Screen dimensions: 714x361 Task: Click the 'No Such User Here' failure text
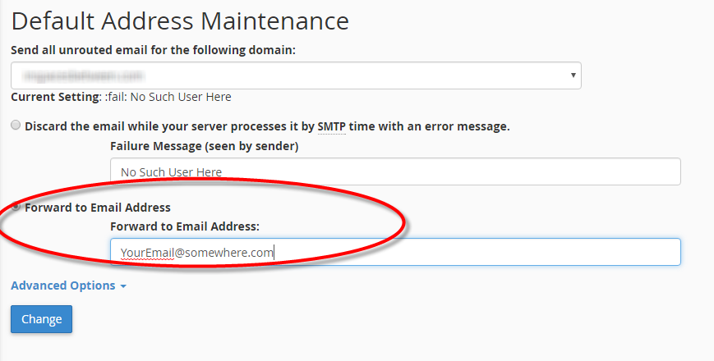171,172
